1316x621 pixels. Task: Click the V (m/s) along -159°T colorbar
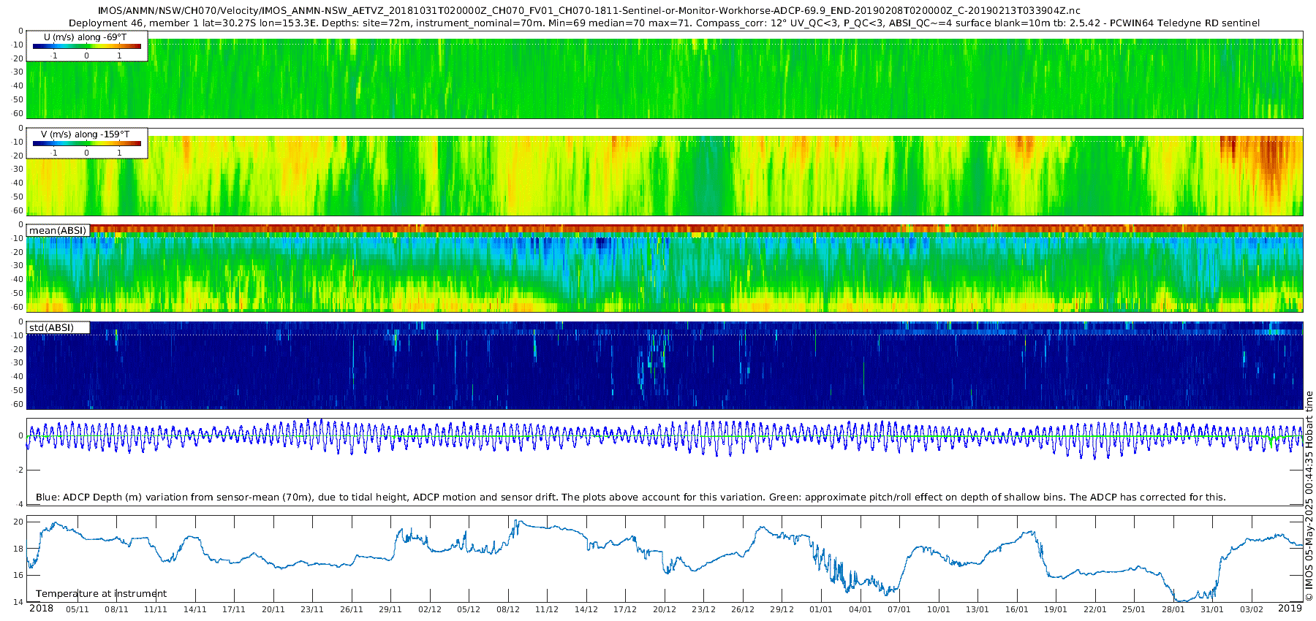click(87, 144)
